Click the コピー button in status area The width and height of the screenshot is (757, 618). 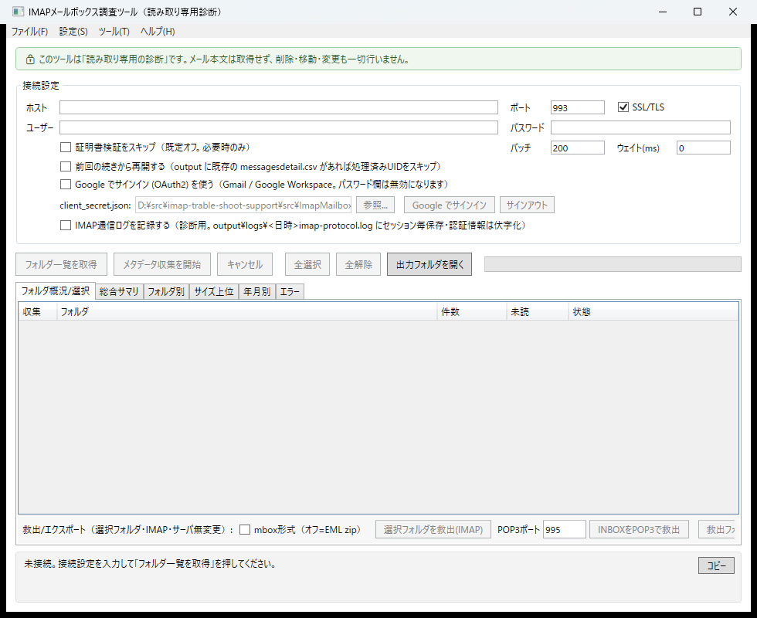coord(717,565)
